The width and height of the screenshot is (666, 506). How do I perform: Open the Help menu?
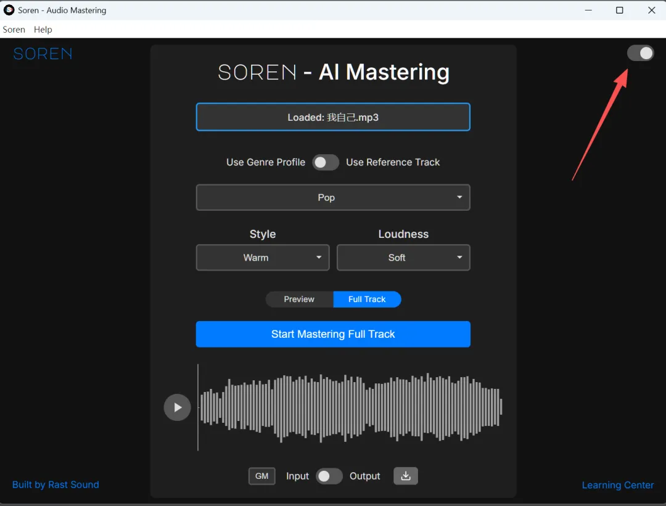[43, 30]
